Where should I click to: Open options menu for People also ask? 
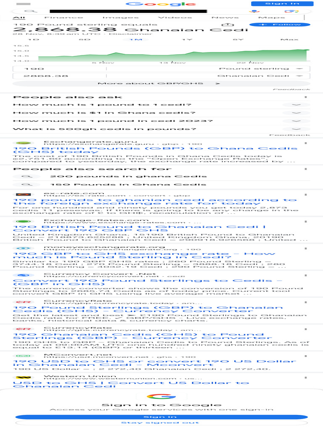point(306,97)
